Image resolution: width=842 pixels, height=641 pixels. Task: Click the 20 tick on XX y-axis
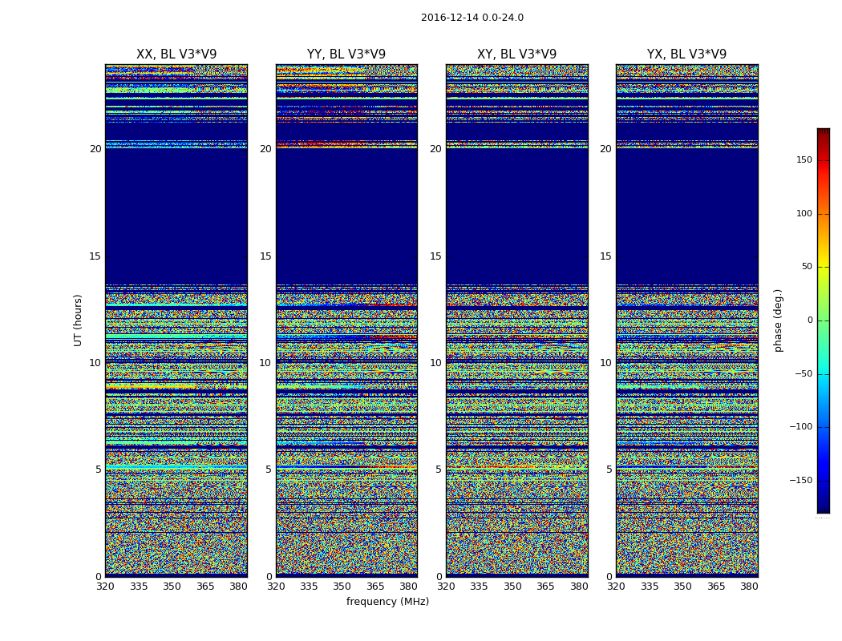95,149
